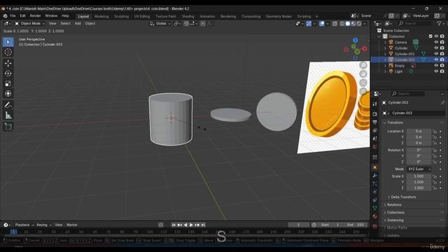Click Scale X value field

pyautogui.click(x=419, y=176)
